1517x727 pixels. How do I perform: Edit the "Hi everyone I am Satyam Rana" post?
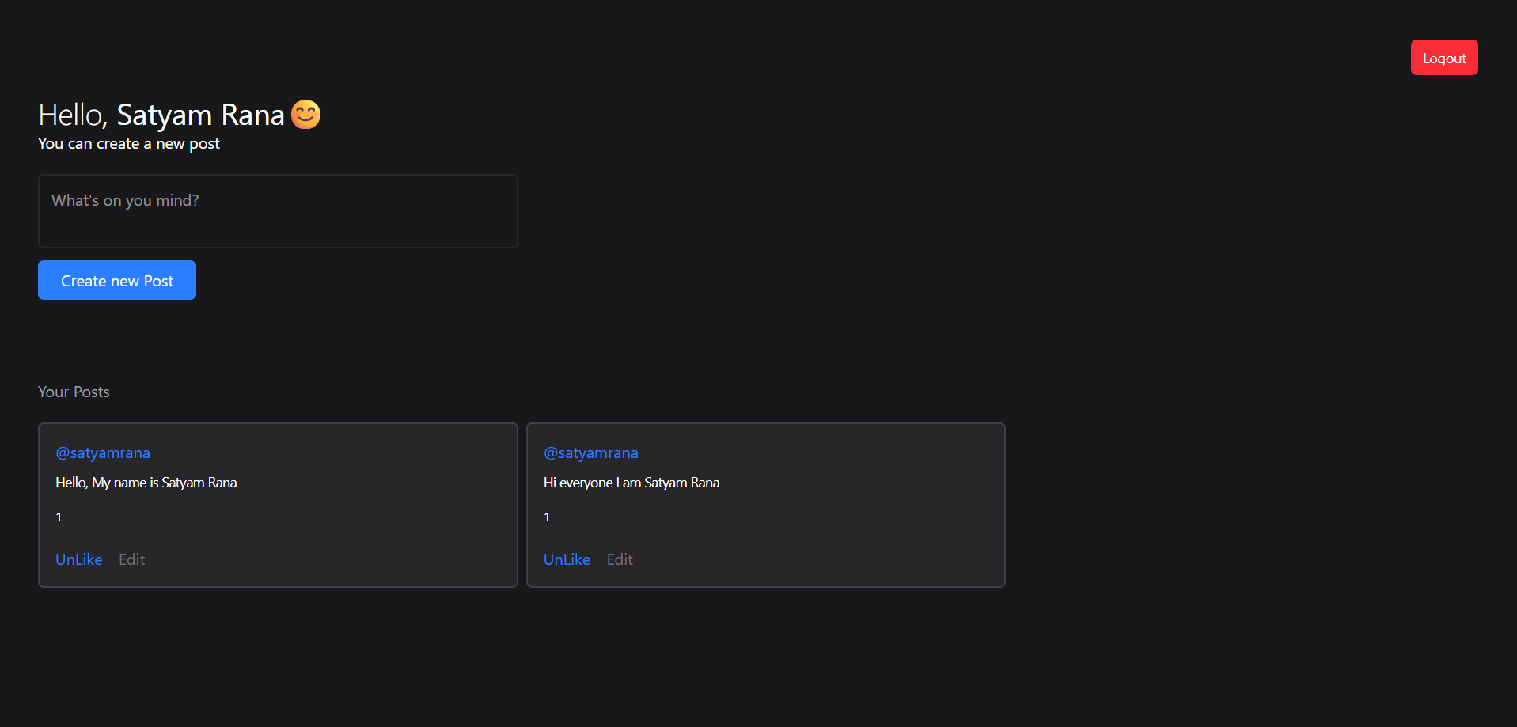(x=620, y=560)
